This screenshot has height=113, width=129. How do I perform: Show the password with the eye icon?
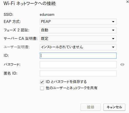click(x=122, y=65)
